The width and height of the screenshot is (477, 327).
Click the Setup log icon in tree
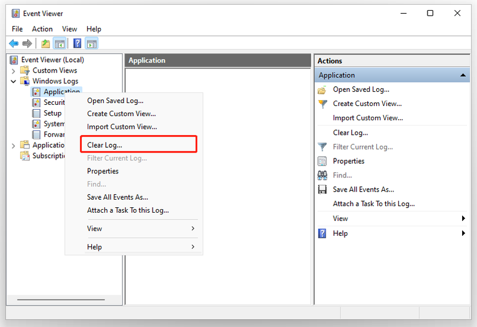coord(36,113)
